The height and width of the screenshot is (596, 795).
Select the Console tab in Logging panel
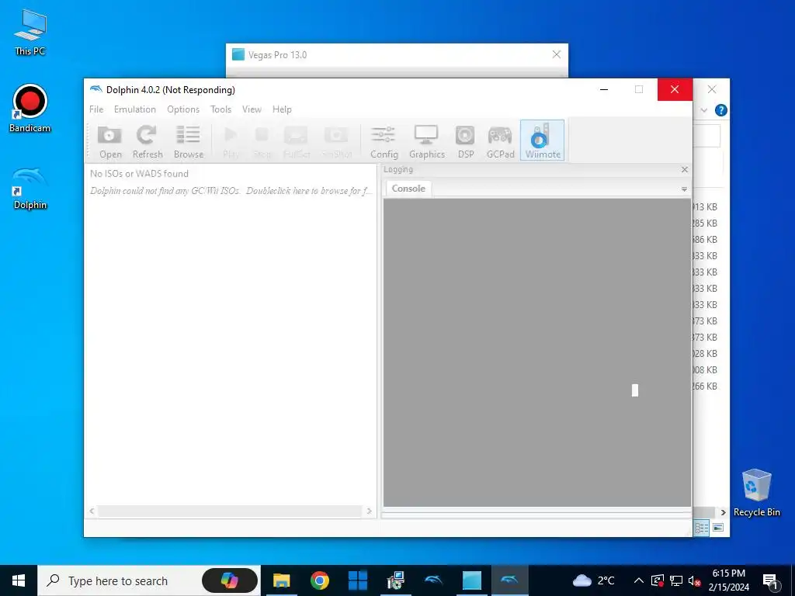(408, 189)
